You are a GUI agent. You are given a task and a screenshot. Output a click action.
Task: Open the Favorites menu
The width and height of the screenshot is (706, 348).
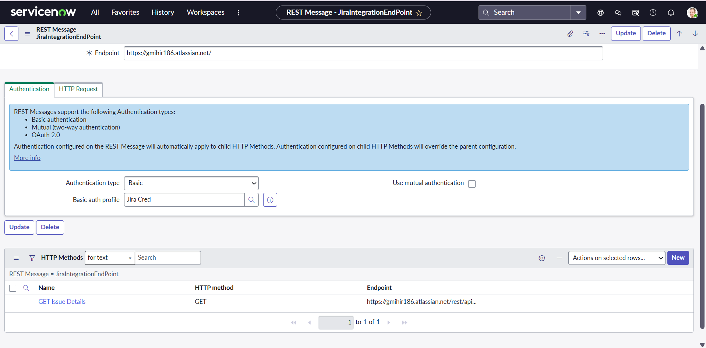point(125,13)
